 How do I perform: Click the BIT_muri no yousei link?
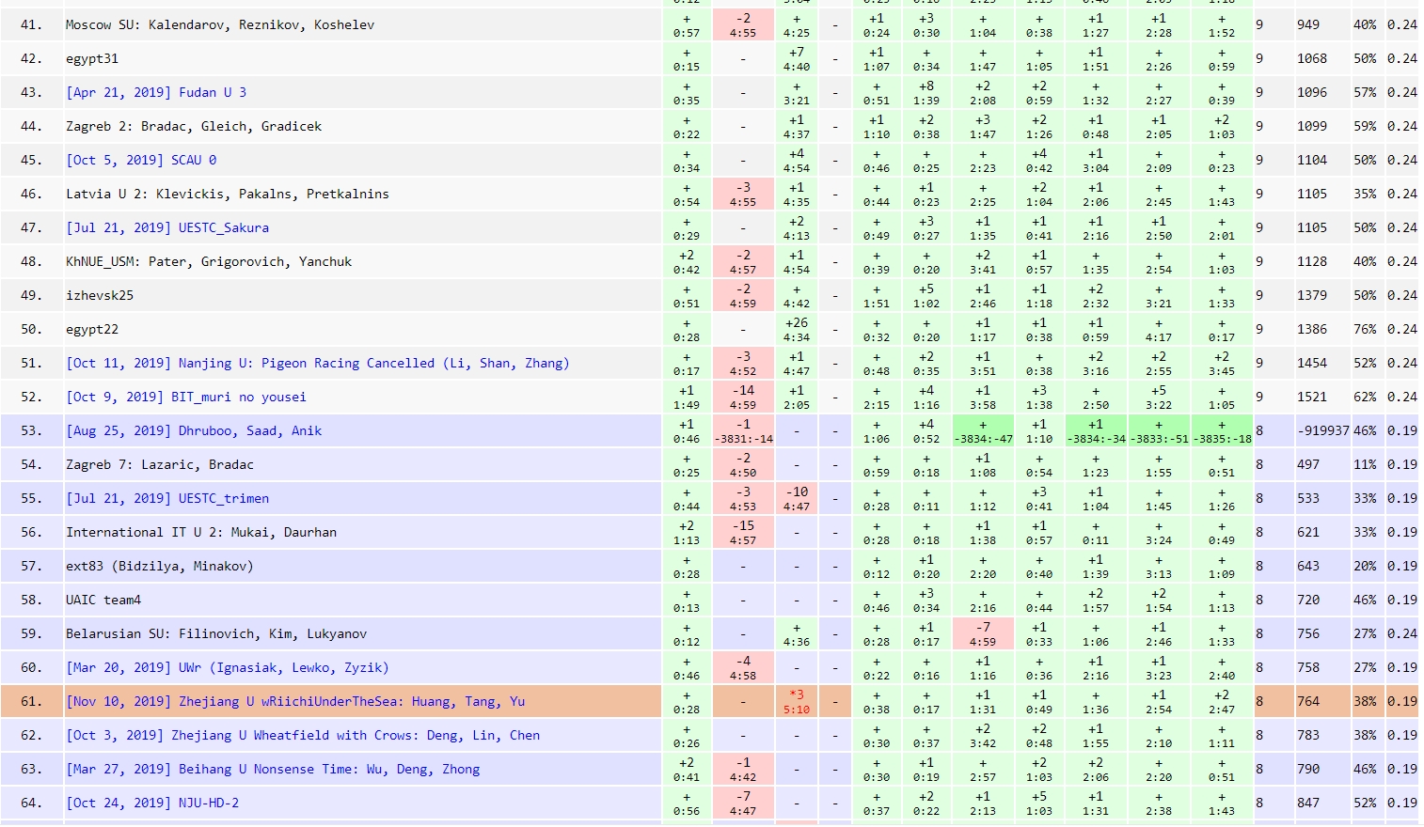[x=186, y=397]
